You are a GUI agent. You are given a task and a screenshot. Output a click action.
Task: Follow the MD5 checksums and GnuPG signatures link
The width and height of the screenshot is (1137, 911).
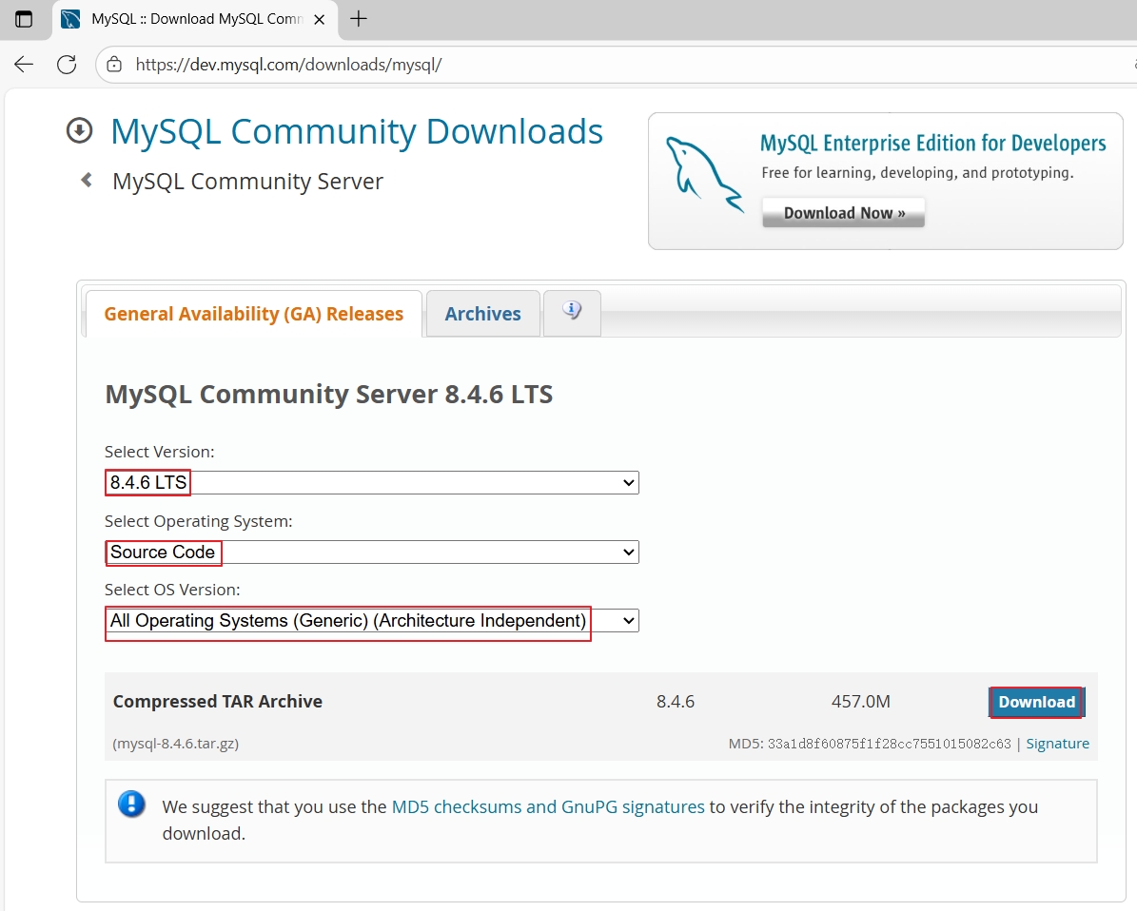pyautogui.click(x=548, y=806)
